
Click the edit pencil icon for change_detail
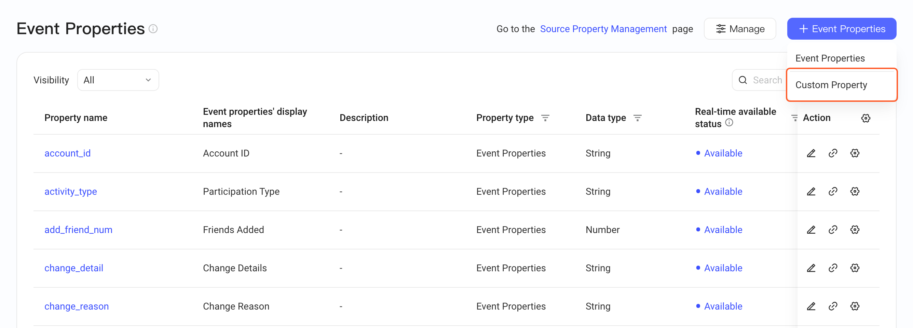[x=811, y=268]
